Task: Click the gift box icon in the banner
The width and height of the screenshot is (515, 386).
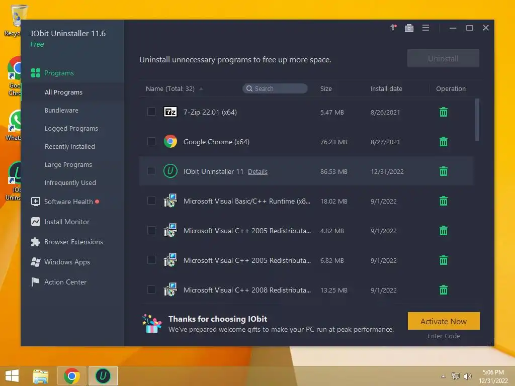Action: (x=152, y=324)
